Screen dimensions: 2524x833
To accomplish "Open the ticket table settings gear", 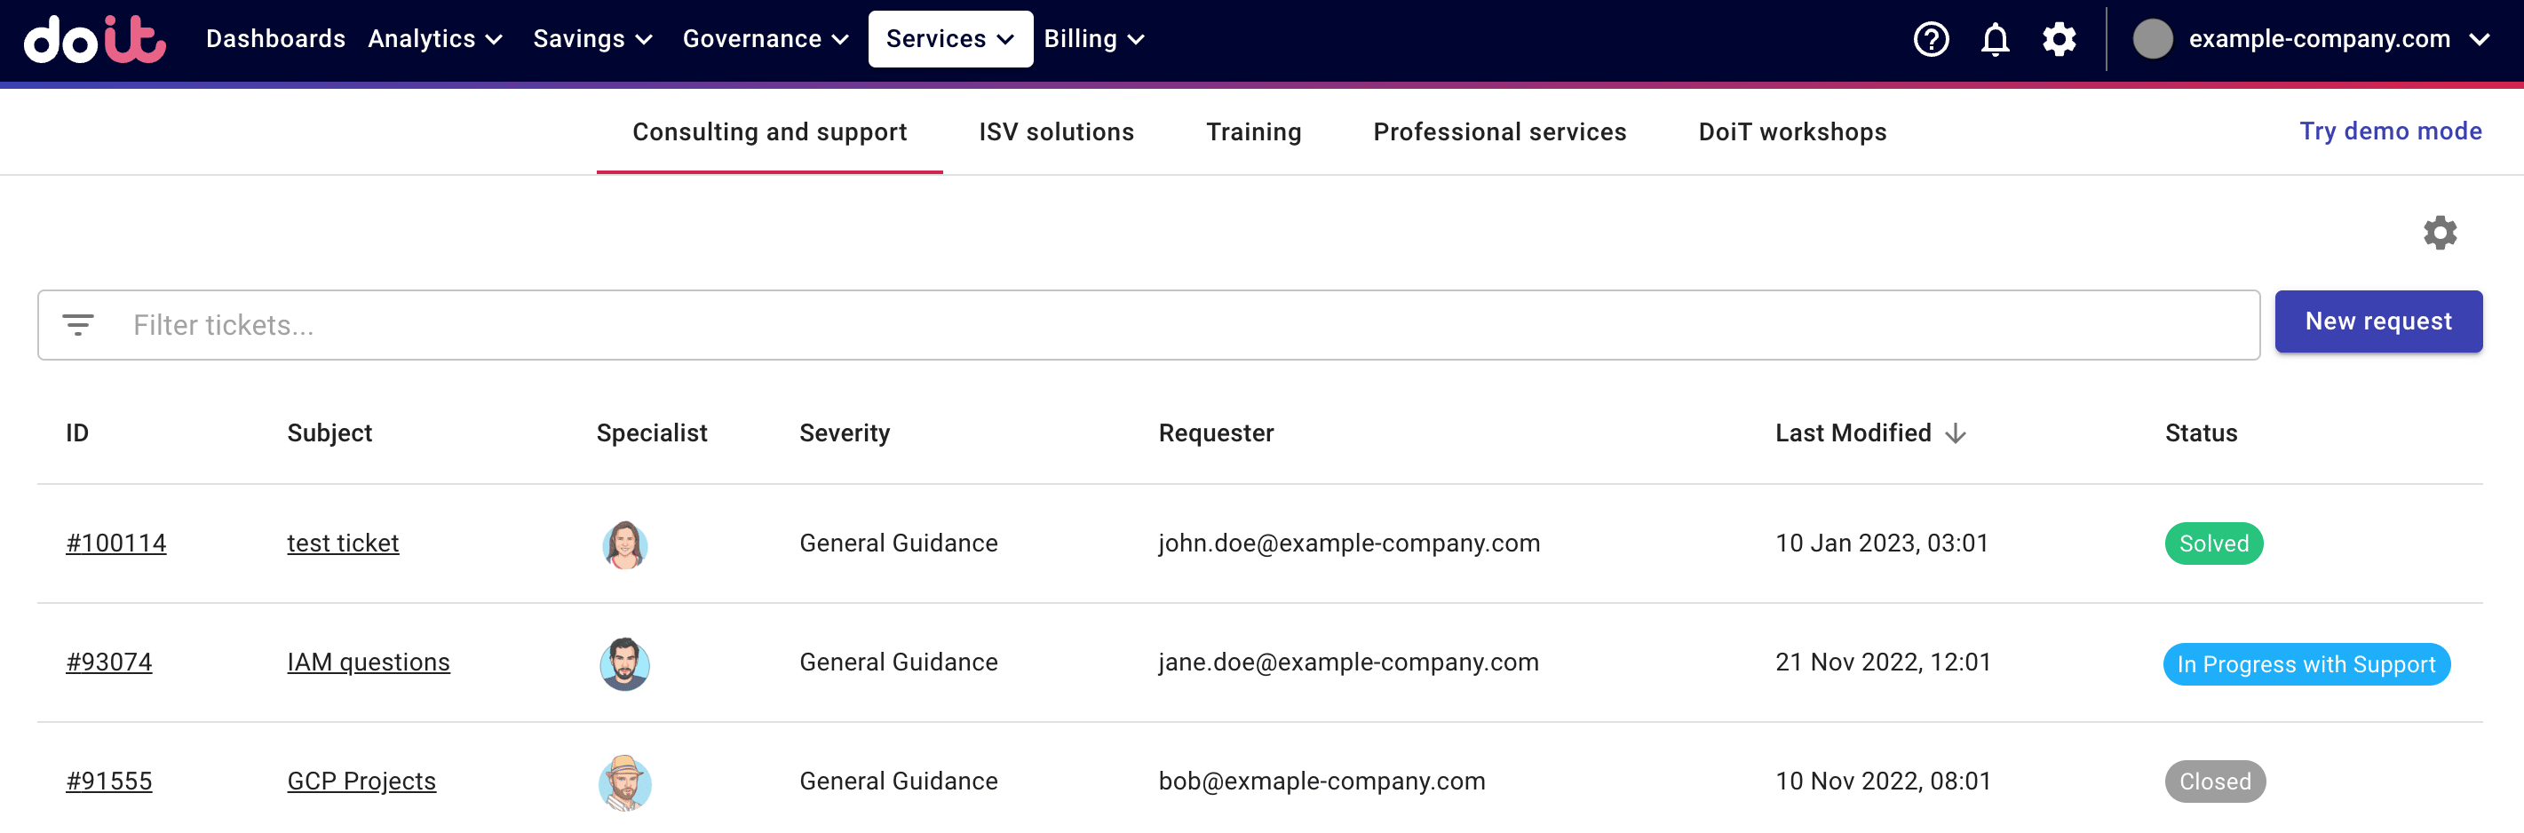I will pyautogui.click(x=2439, y=234).
